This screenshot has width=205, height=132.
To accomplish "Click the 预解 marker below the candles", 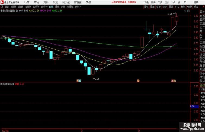I will click(79, 81).
